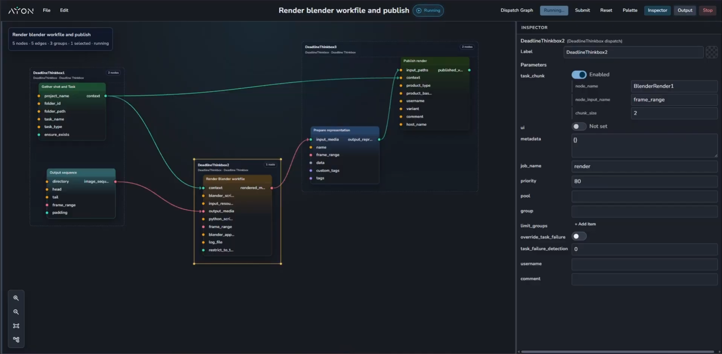Viewport: 722px width, 354px height.
Task: Open the Edit menu
Action: 64,10
